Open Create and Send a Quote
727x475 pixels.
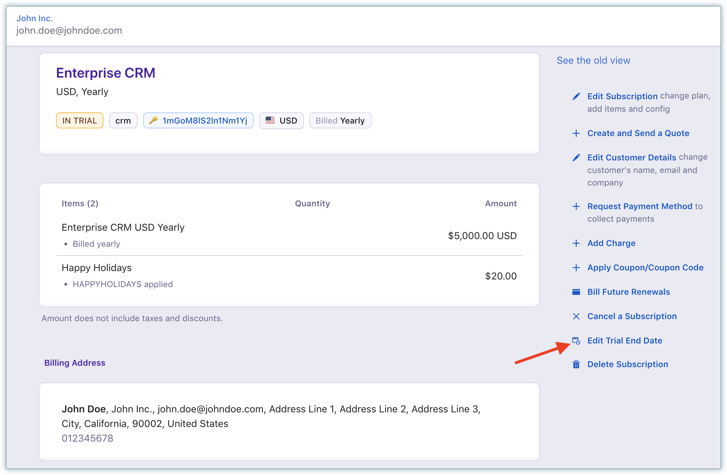638,133
